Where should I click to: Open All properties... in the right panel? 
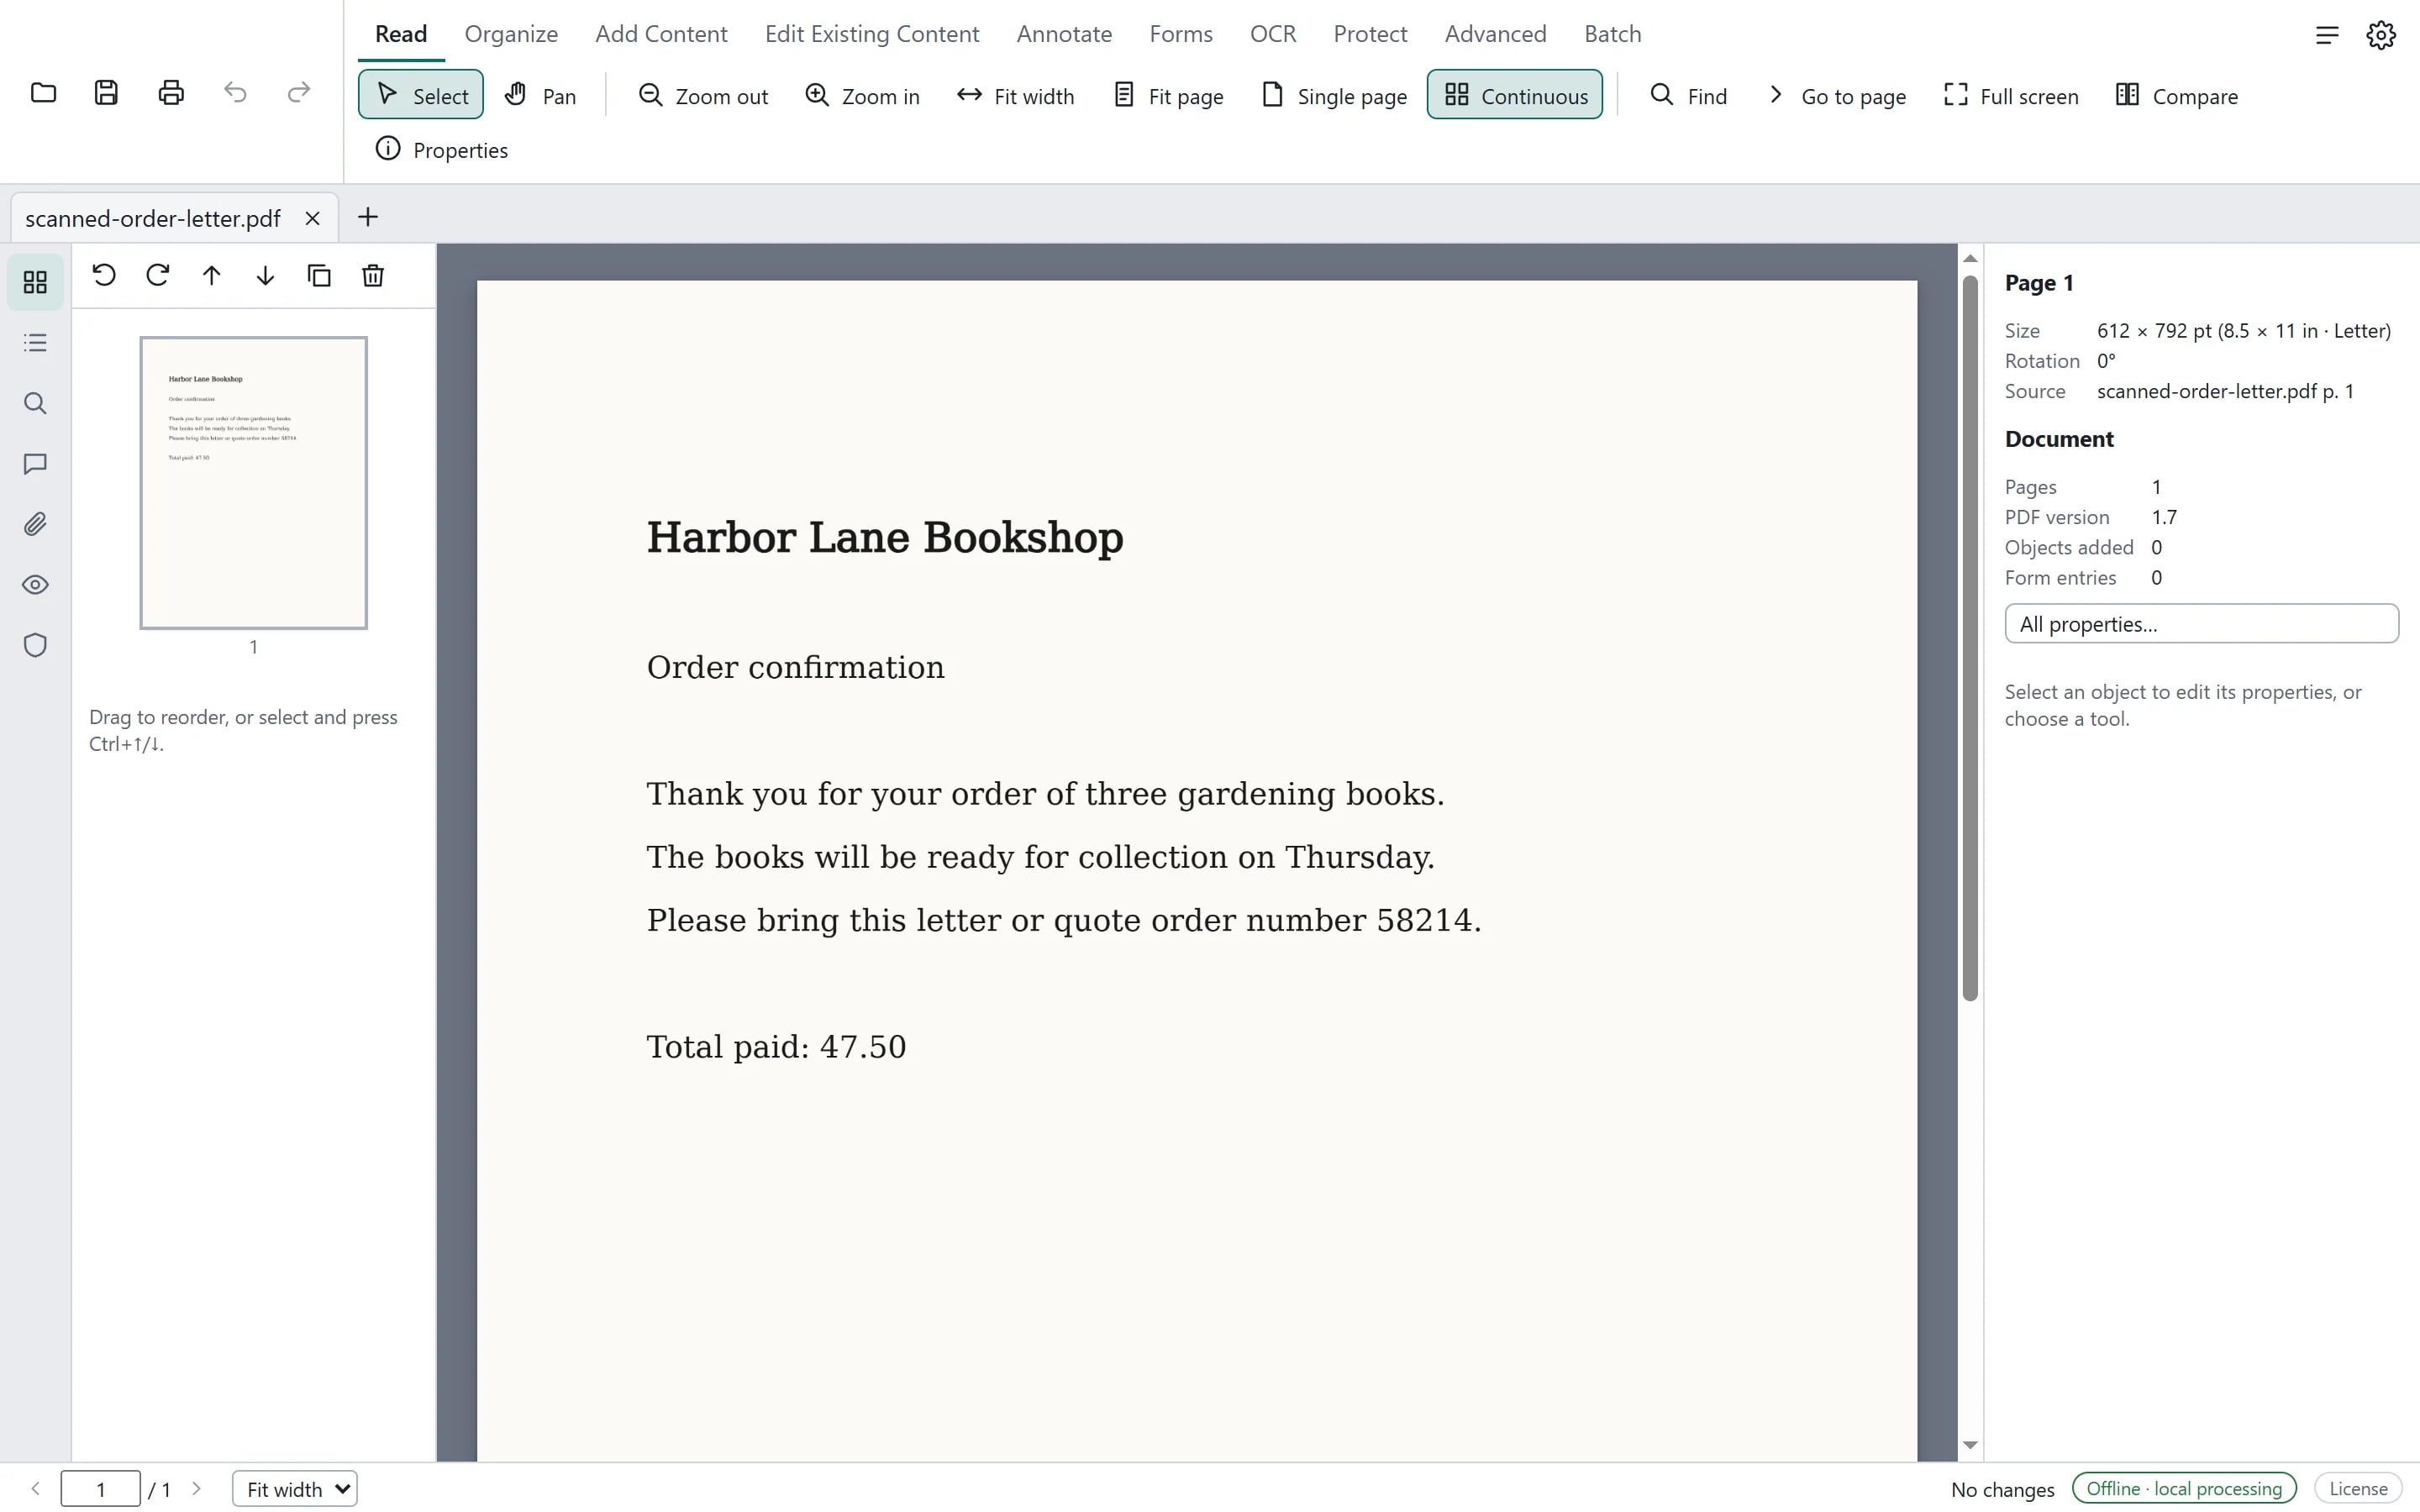pyautogui.click(x=2201, y=624)
